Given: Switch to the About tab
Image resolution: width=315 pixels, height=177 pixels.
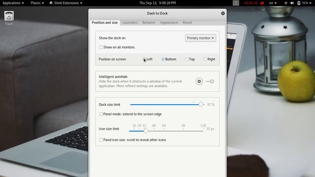Looking at the screenshot, I should tap(187, 23).
